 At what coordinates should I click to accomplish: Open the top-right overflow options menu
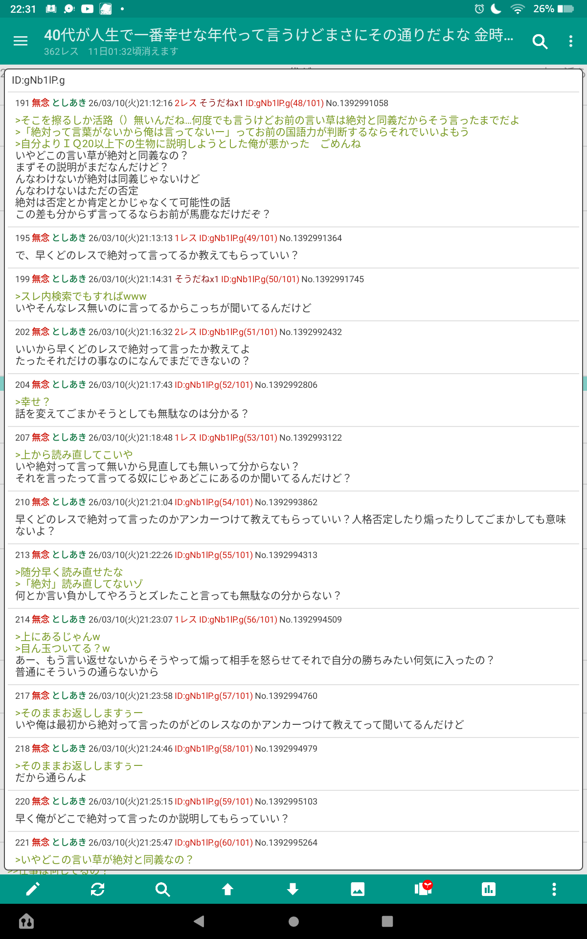pos(570,42)
